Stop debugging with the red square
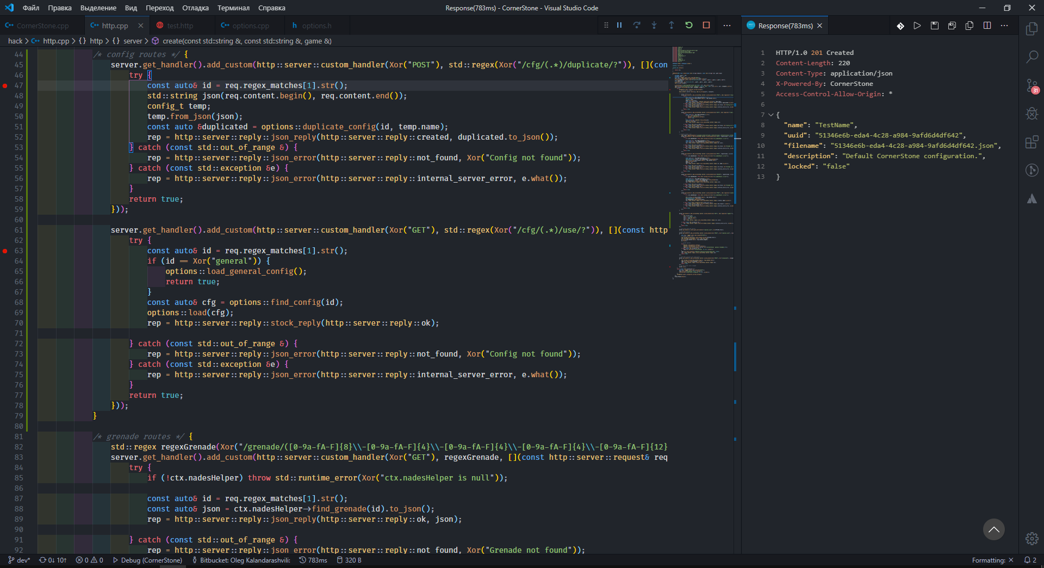This screenshot has height=568, width=1044. pyautogui.click(x=706, y=26)
